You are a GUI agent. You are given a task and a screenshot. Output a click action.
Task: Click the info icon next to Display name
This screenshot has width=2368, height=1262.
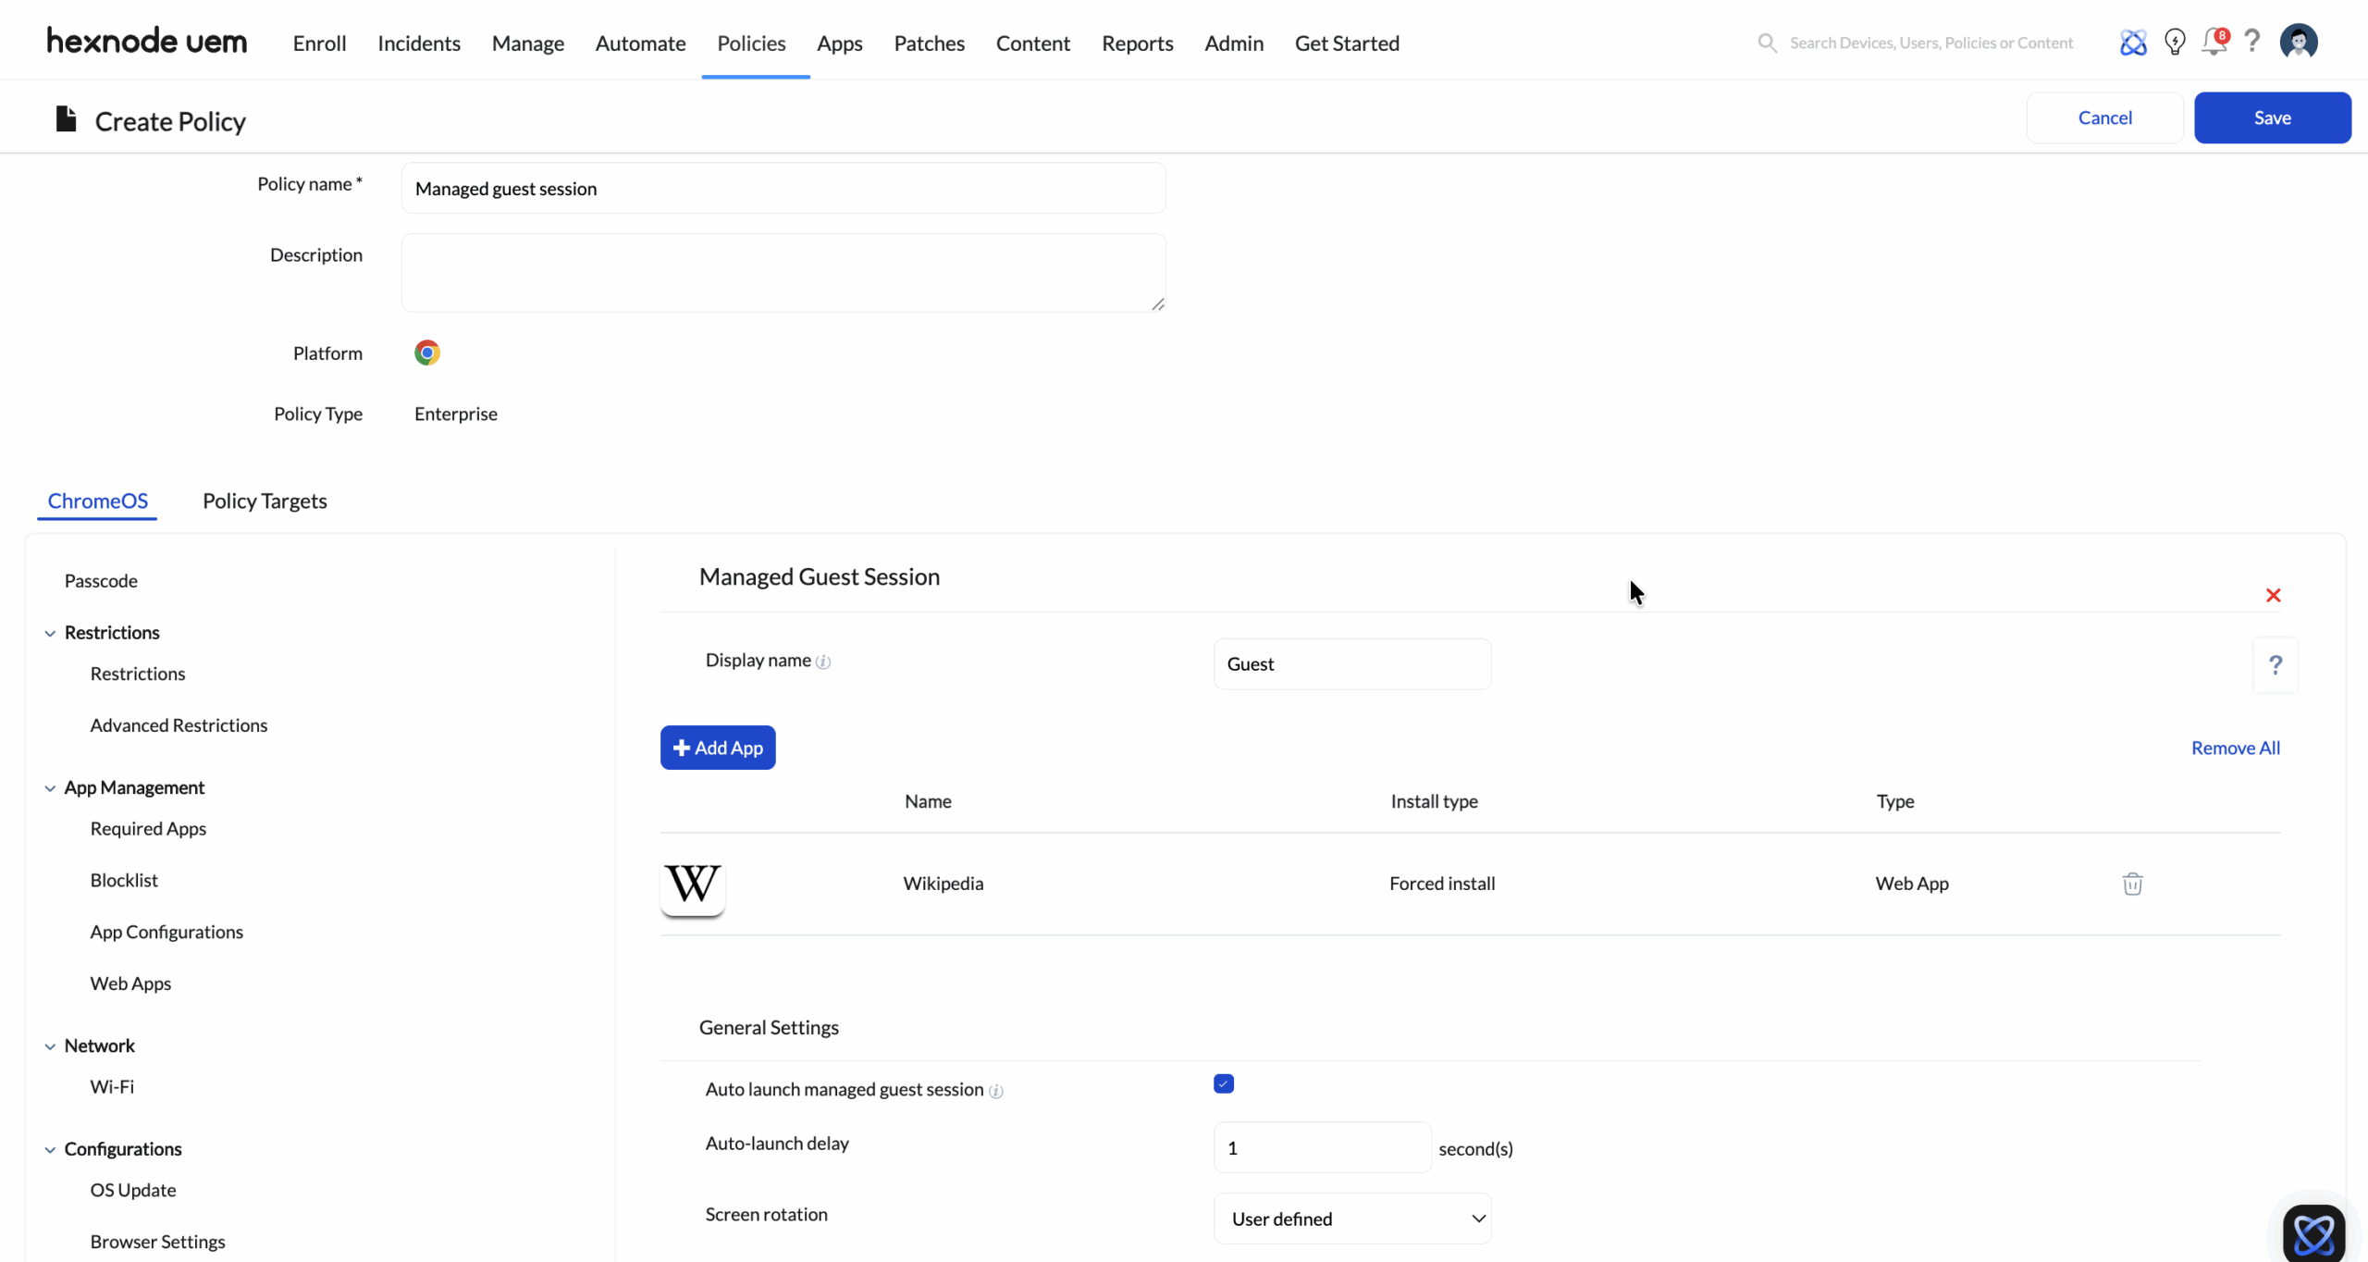[x=824, y=662]
